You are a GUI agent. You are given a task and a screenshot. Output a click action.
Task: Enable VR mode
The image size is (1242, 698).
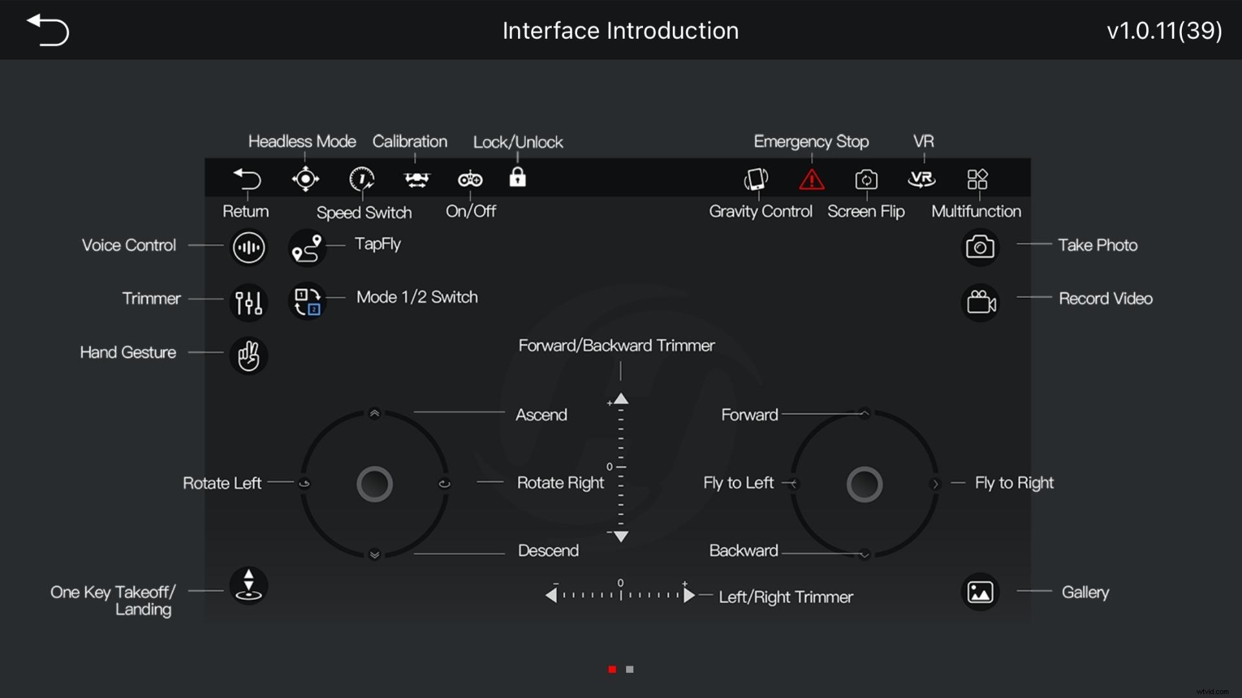(921, 179)
